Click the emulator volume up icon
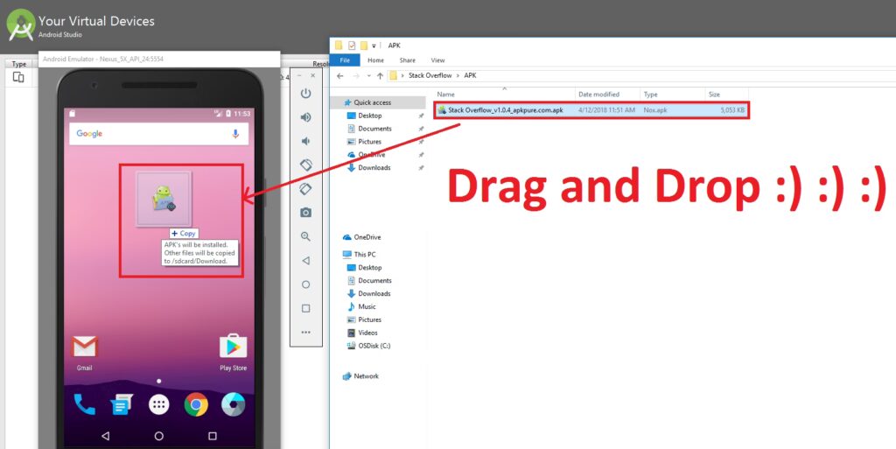896x449 pixels. [305, 117]
